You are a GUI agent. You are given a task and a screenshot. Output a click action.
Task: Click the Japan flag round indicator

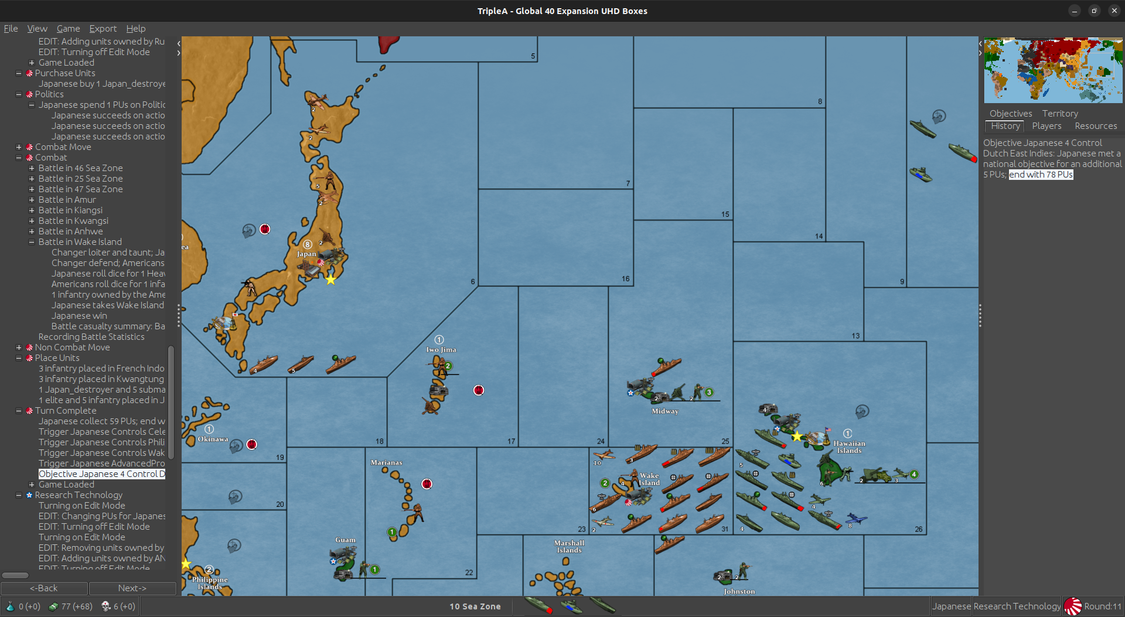1073,606
